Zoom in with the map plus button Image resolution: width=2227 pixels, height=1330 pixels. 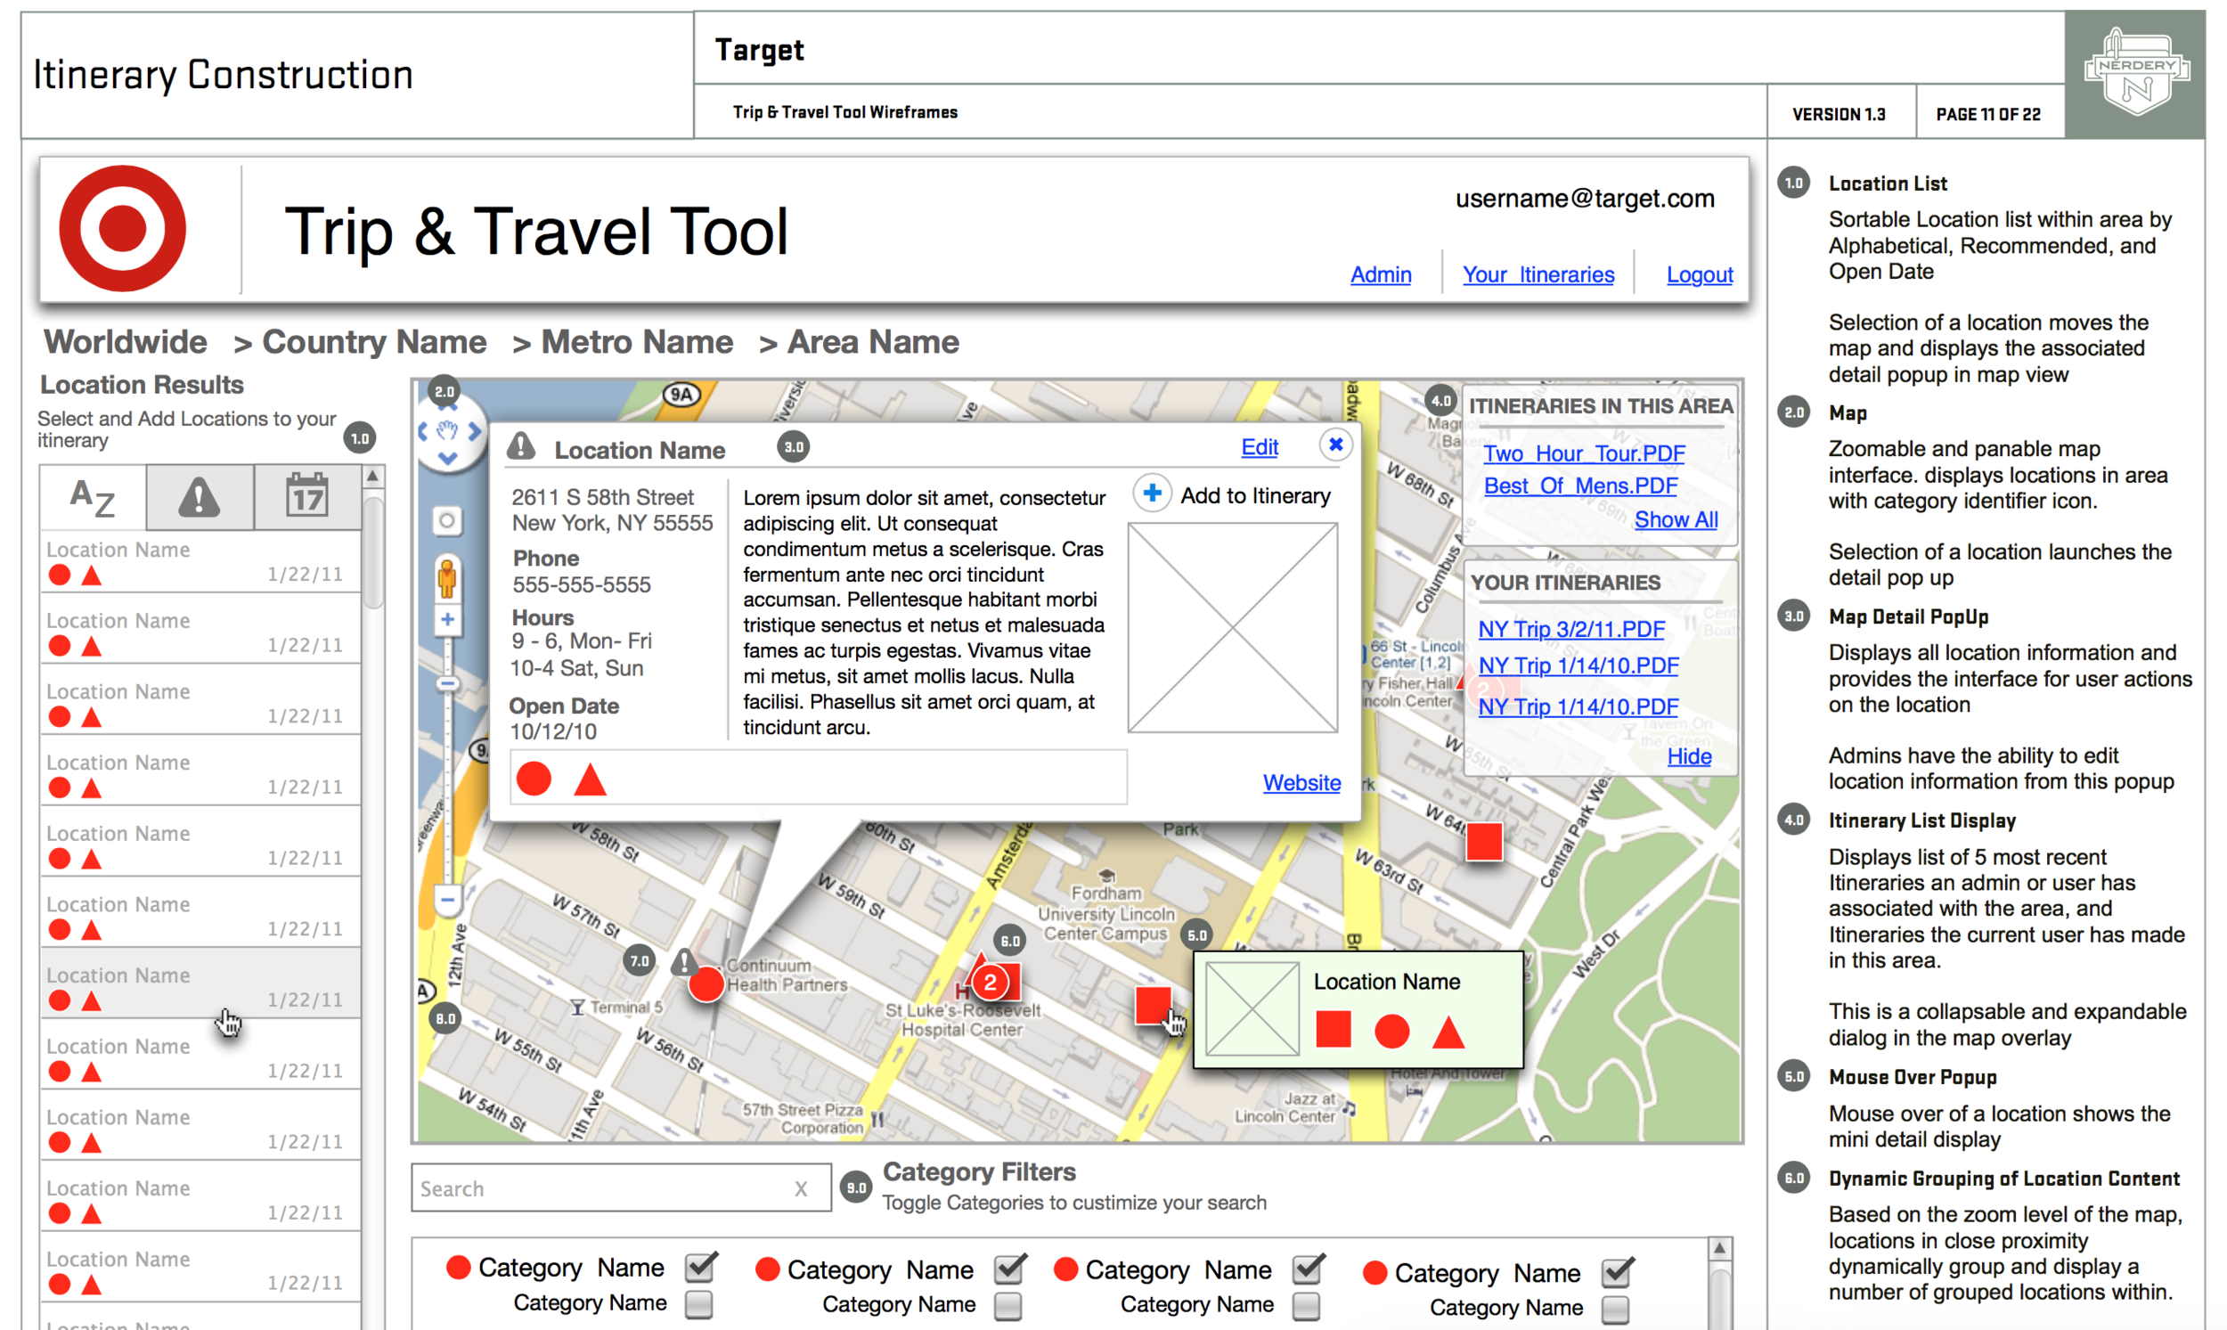point(447,619)
